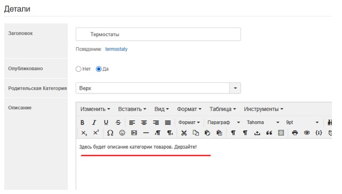The image size is (342, 194).
Task: Open toolbar Формат dropdown next to alignment
Action: tap(189, 123)
